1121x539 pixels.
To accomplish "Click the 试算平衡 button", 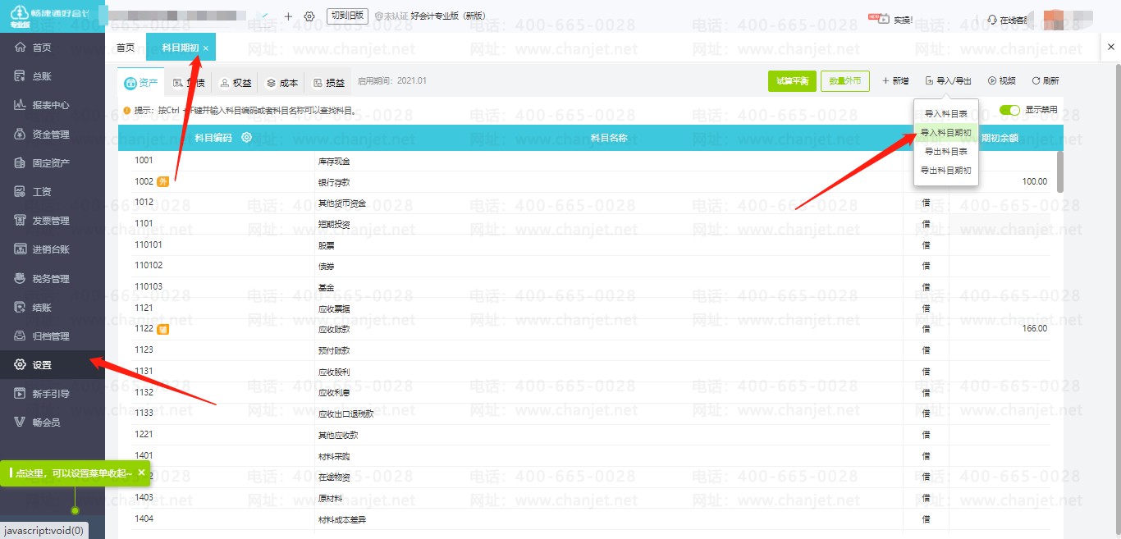I will point(792,81).
